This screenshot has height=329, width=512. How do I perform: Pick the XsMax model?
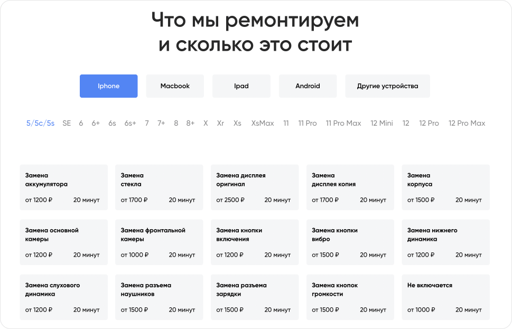[263, 123]
